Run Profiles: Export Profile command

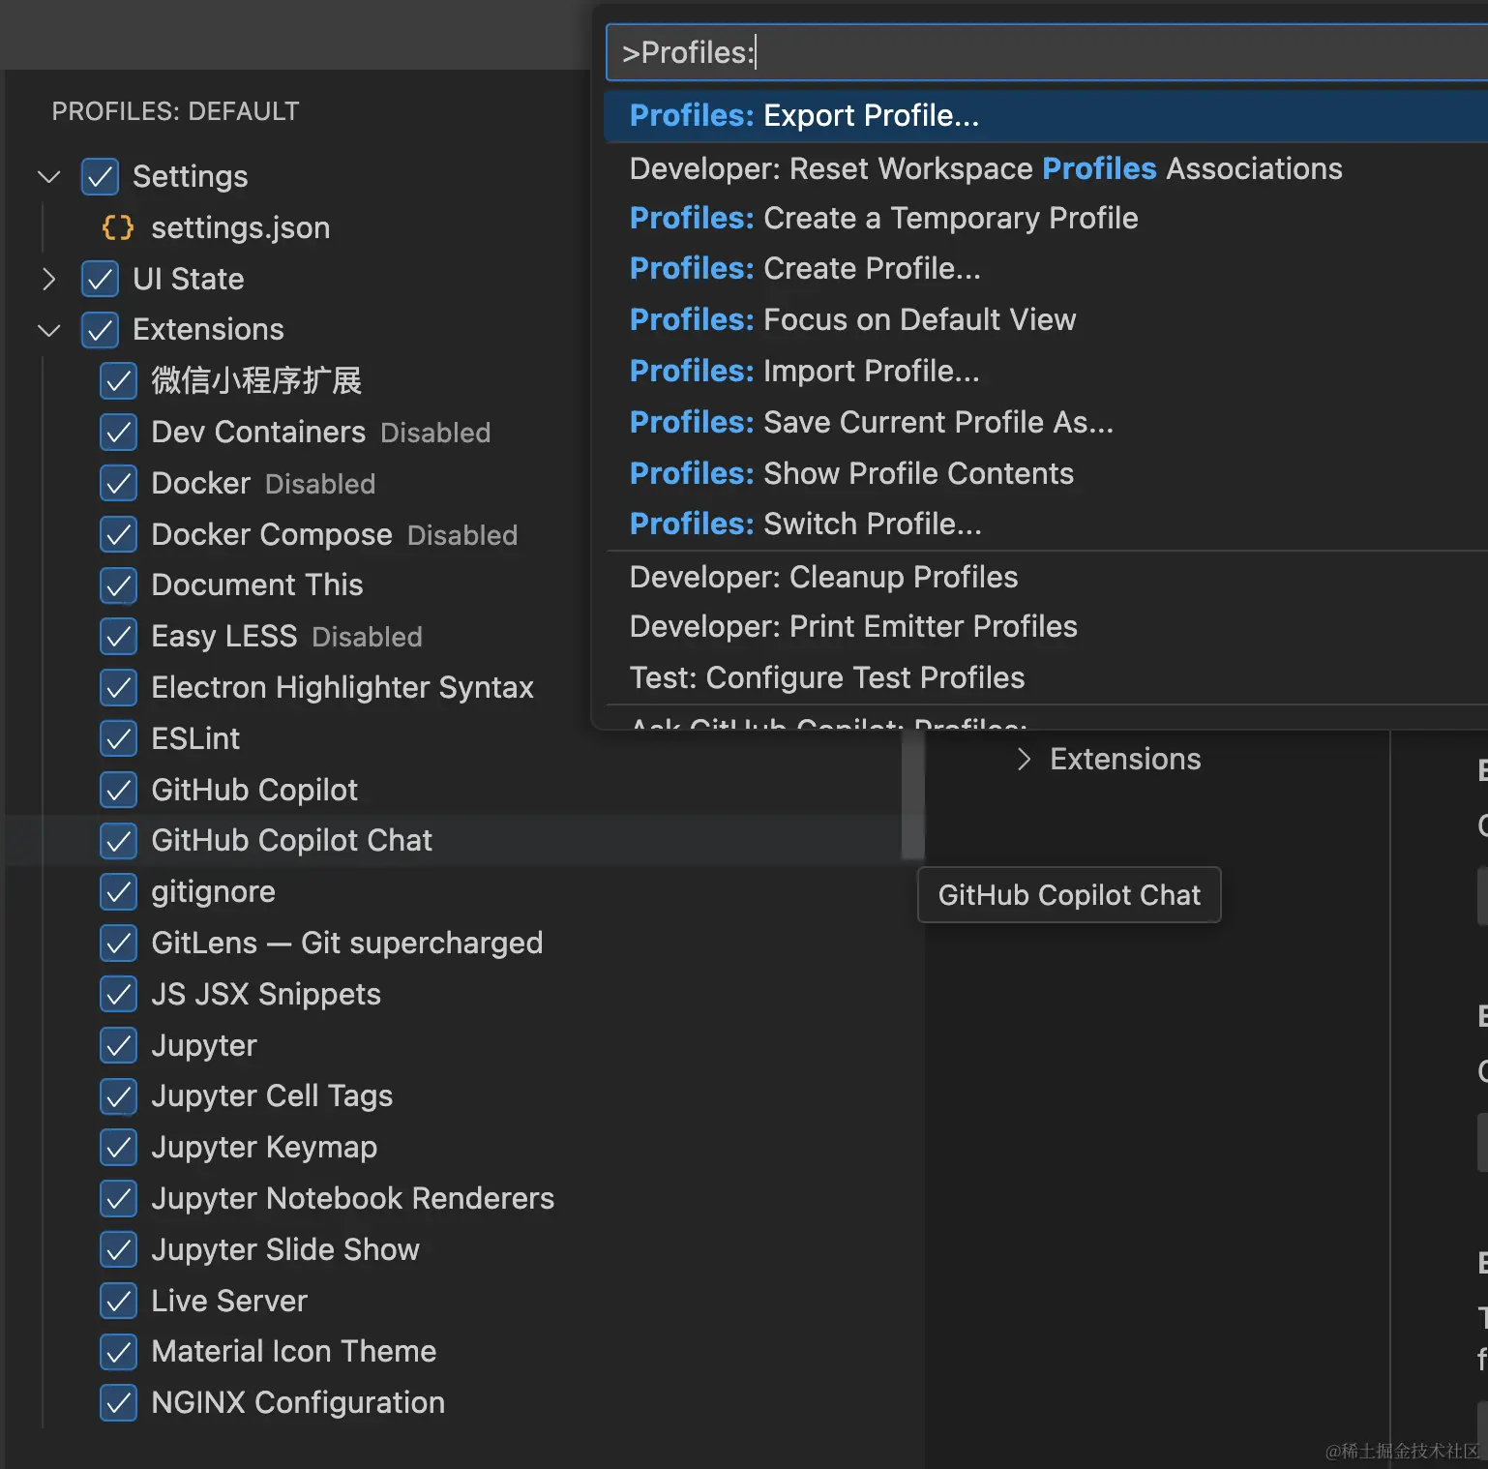point(804,116)
